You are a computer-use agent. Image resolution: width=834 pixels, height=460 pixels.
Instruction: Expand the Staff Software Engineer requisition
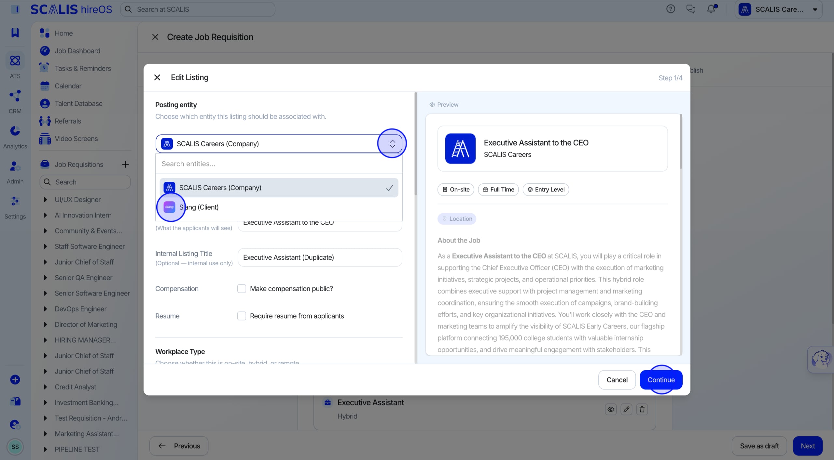[x=45, y=246]
